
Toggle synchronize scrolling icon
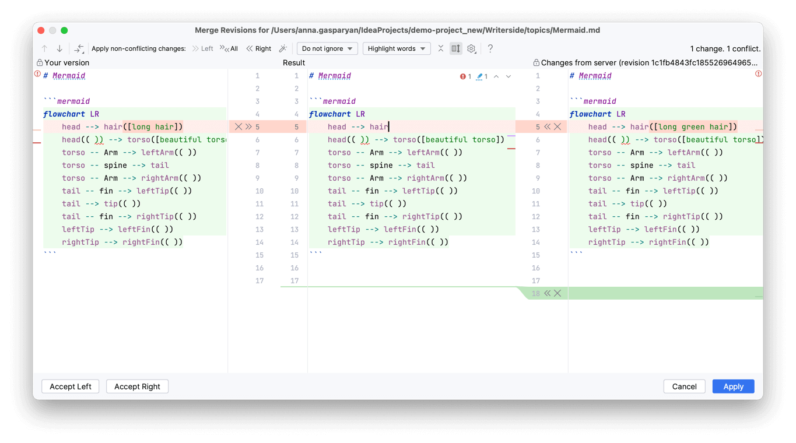pyautogui.click(x=456, y=48)
